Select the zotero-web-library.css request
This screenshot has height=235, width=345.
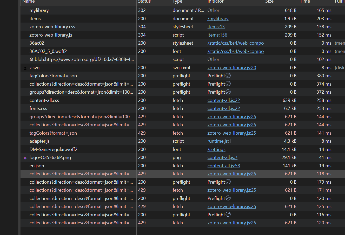coord(52,27)
